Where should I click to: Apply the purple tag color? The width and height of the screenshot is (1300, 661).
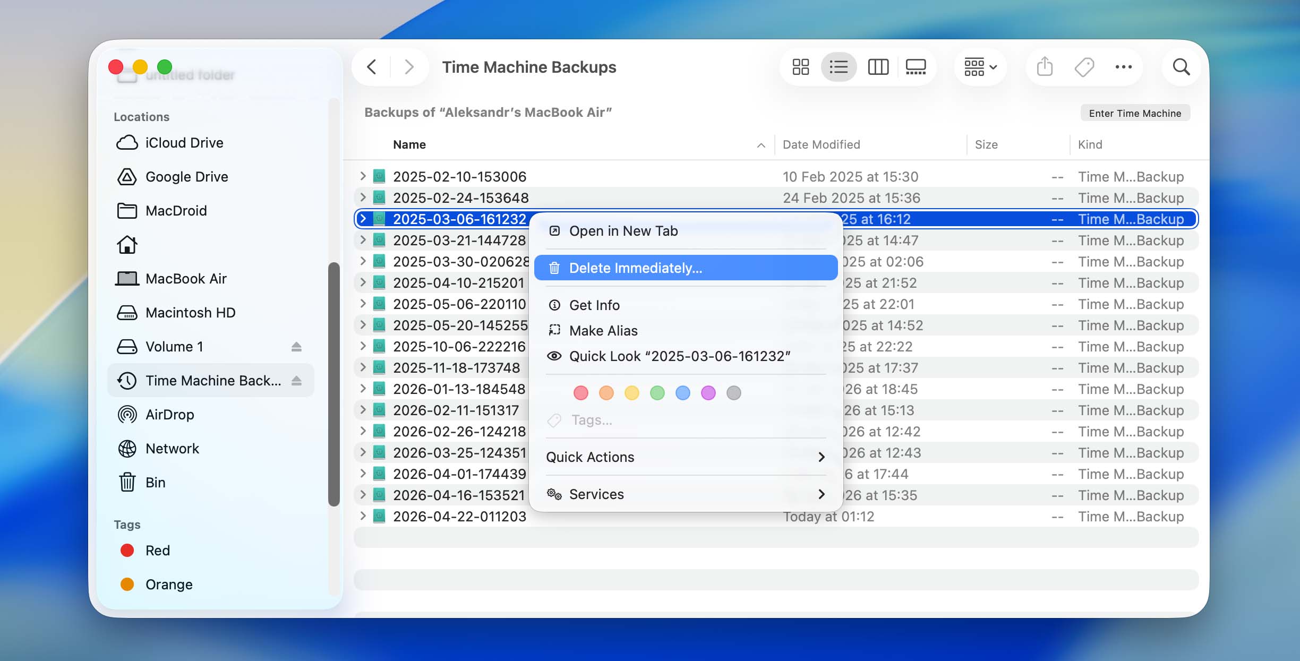tap(708, 393)
